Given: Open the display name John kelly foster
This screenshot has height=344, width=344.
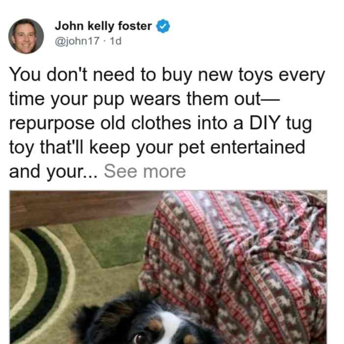Looking at the screenshot, I should 103,26.
